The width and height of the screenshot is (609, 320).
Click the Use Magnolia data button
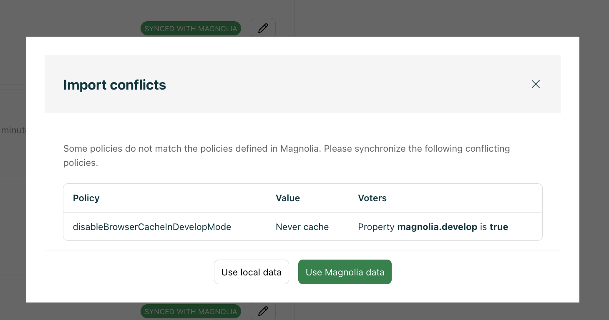click(x=345, y=272)
